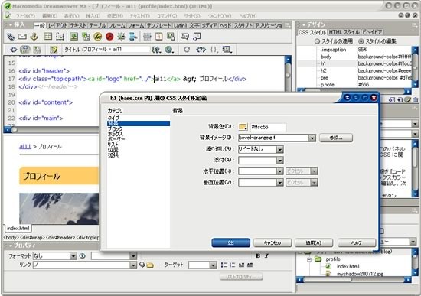
Task: Insert a tabular data icon
Action: point(171,37)
